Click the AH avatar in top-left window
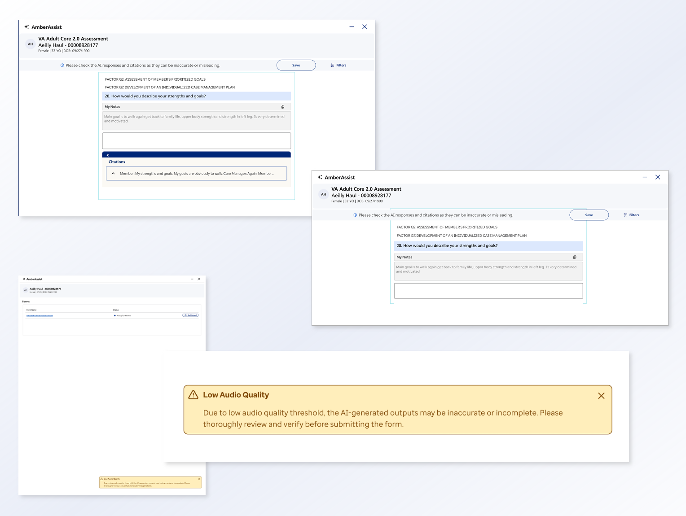This screenshot has height=516, width=686. (31, 44)
